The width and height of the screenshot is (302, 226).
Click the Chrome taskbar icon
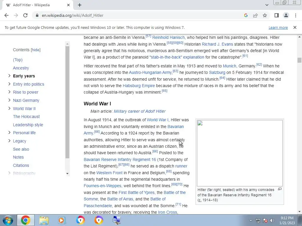[x=26, y=220]
